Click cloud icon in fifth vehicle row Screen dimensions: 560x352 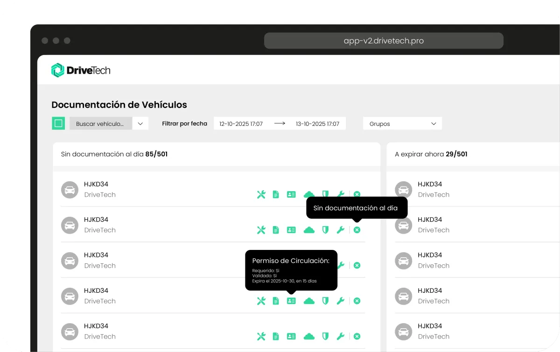pos(309,336)
